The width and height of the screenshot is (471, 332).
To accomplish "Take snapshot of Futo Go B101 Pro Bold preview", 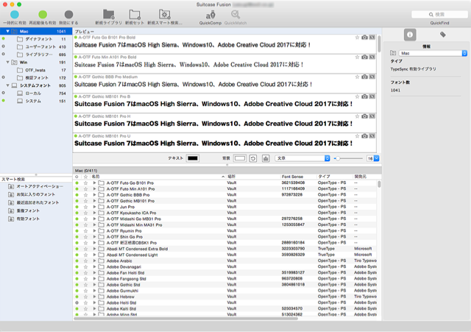I will 364,38.
